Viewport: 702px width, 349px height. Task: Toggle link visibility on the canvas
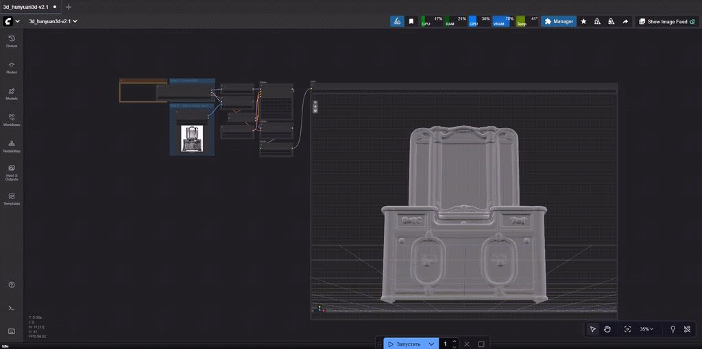coord(688,329)
